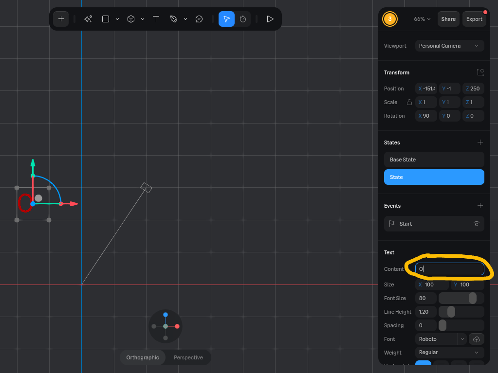498x373 pixels.
Task: Edit the Font Size value 80
Action: pyautogui.click(x=426, y=298)
